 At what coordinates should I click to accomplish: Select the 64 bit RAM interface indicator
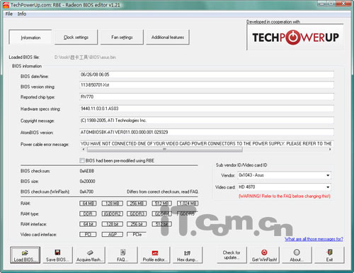pos(88,224)
